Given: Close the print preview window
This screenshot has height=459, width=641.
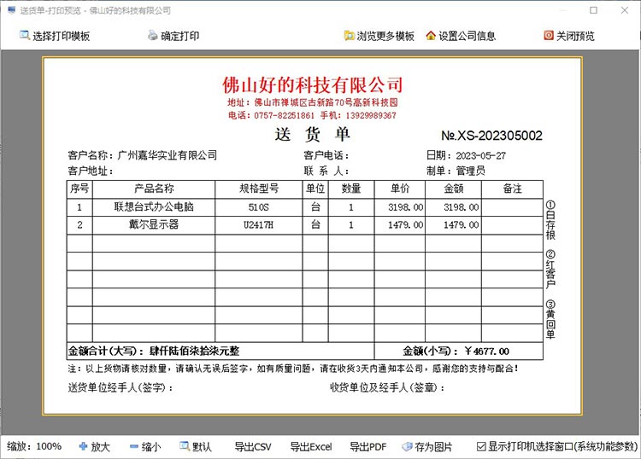Looking at the screenshot, I should pyautogui.click(x=625, y=10).
